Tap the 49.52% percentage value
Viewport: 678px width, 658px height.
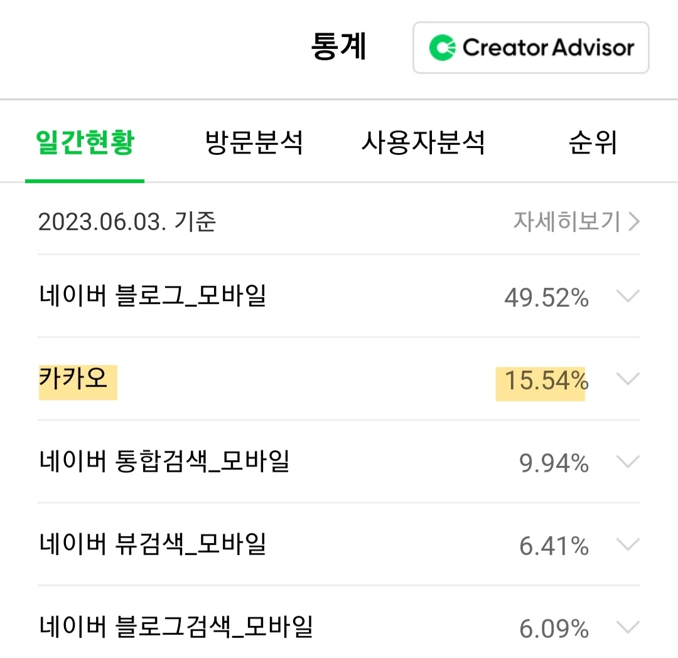[x=546, y=298]
